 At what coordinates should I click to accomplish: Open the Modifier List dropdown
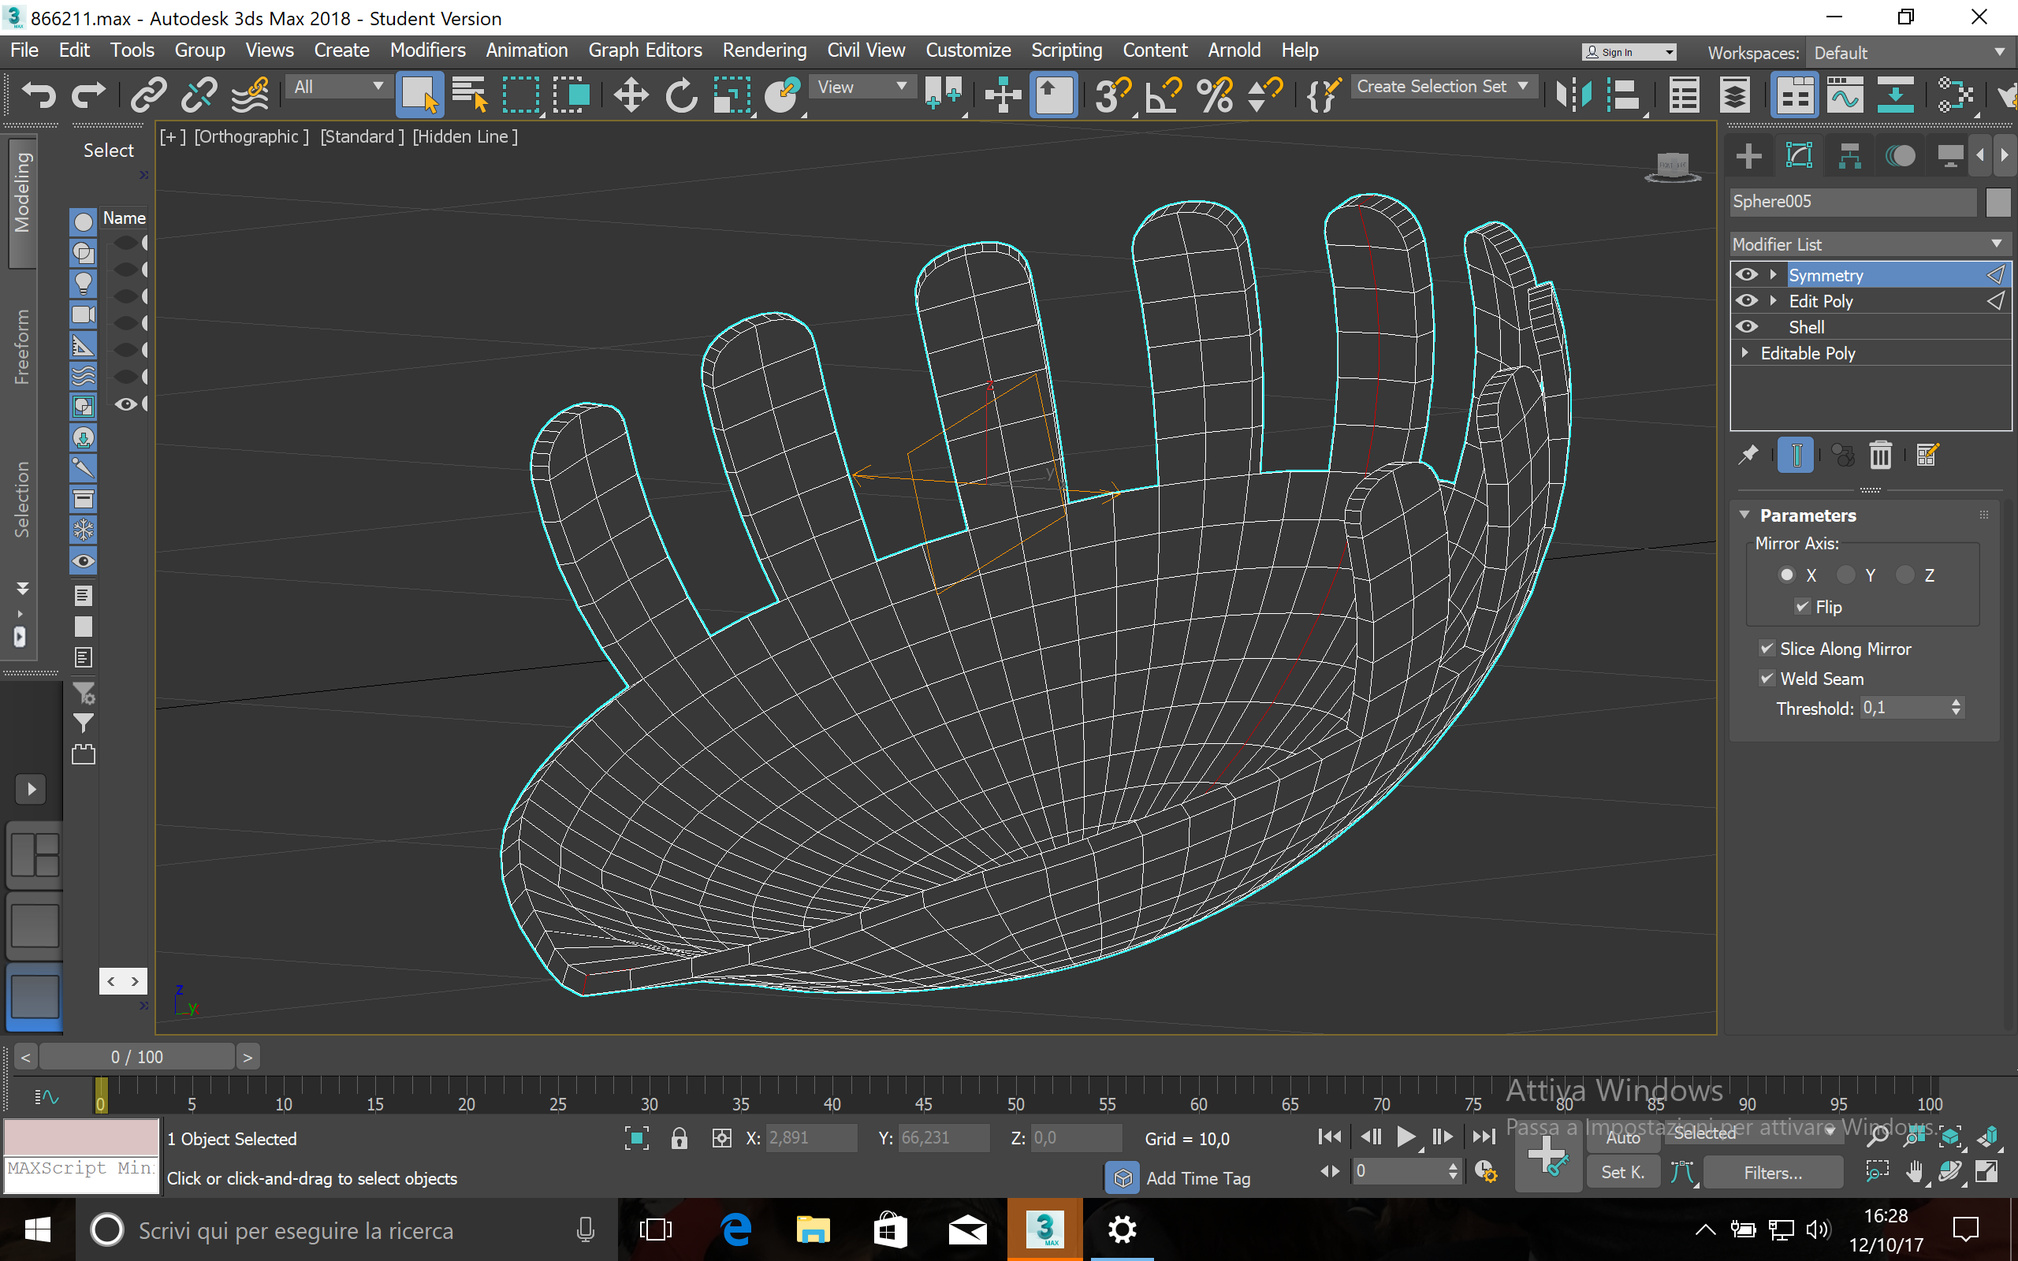(1867, 244)
